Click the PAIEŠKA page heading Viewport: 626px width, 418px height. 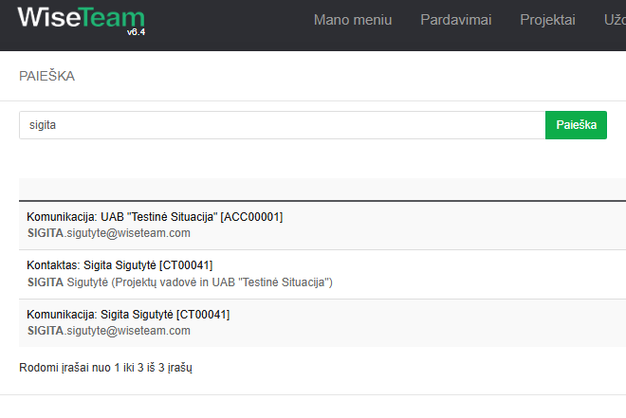coord(46,76)
